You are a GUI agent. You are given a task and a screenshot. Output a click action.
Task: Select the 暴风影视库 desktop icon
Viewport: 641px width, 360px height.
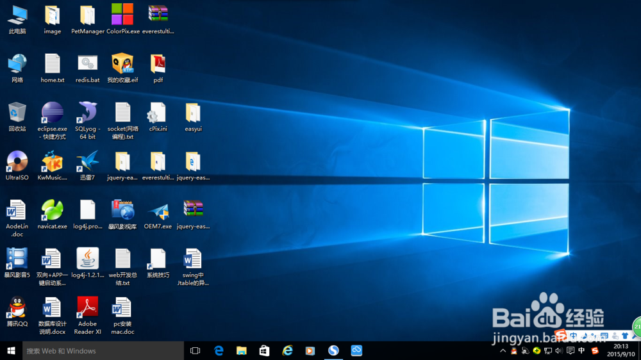tap(122, 214)
